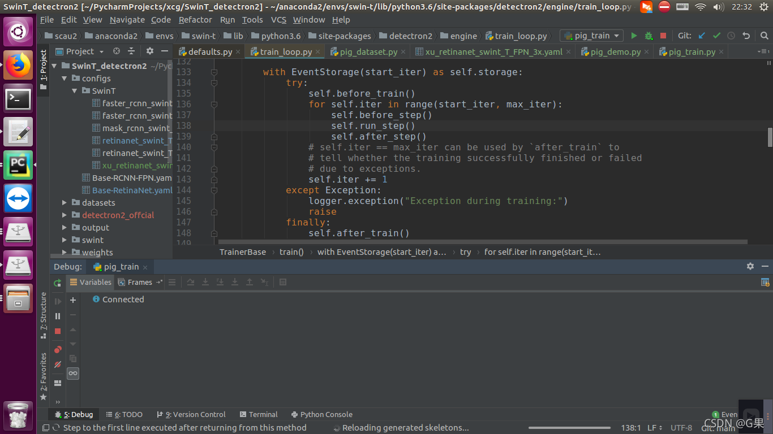
Task: Open the Refactor menu
Action: pos(195,19)
